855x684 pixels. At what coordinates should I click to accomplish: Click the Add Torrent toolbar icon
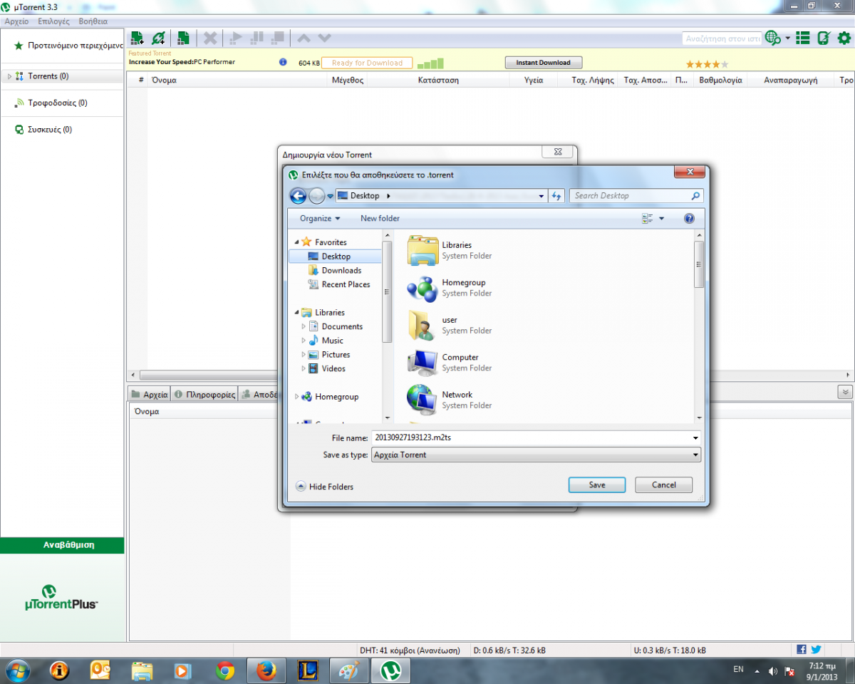pos(137,38)
